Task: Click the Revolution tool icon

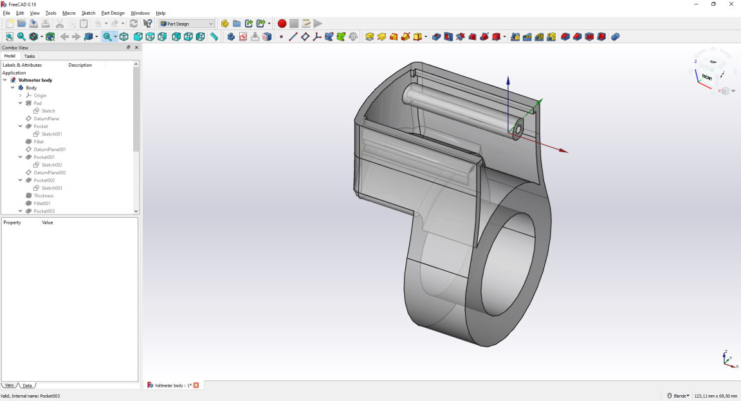Action: [381, 37]
